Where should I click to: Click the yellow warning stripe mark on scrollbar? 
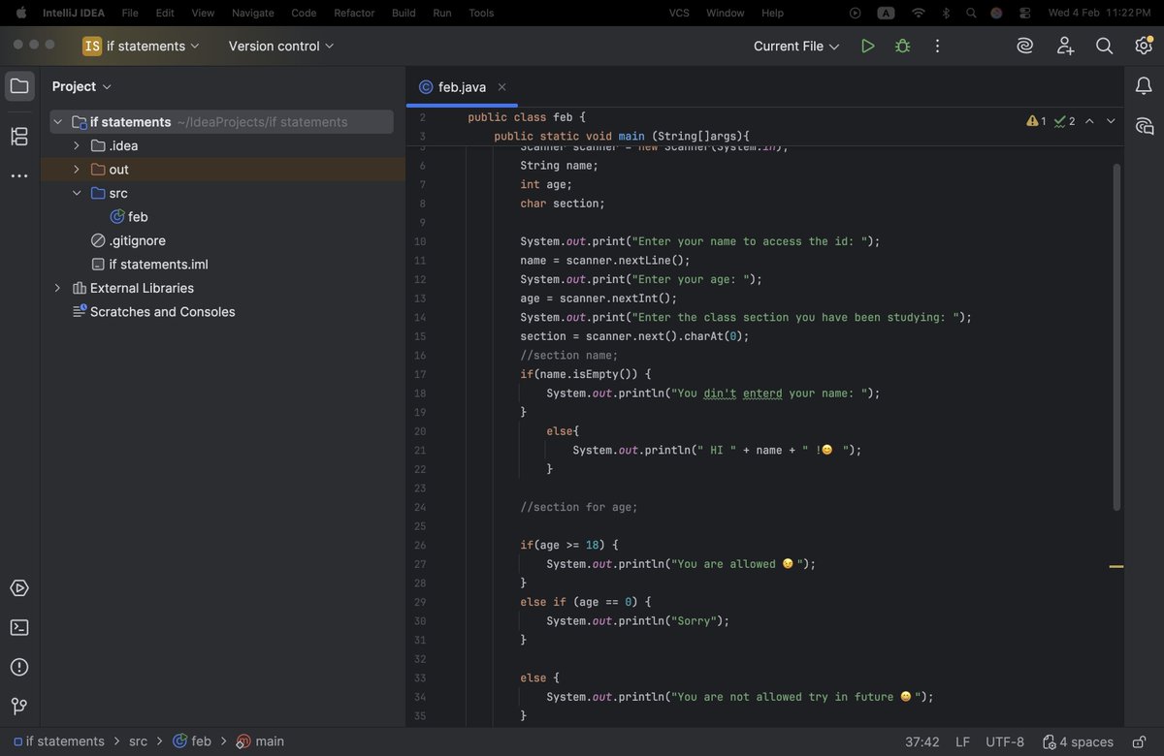(x=1116, y=566)
